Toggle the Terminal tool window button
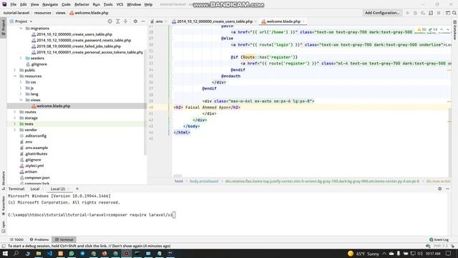The image size is (458, 258). coord(64,239)
